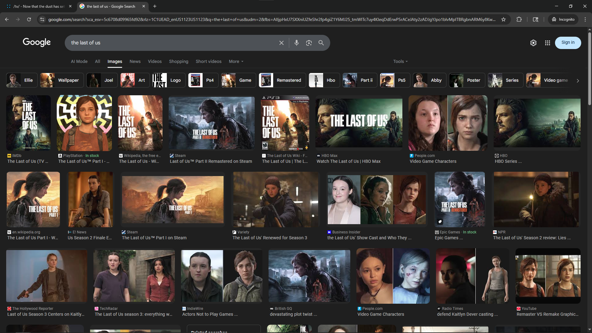The height and width of the screenshot is (333, 592).
Task: Open The Hollywood Reporter Season 3 link
Action: click(46, 314)
